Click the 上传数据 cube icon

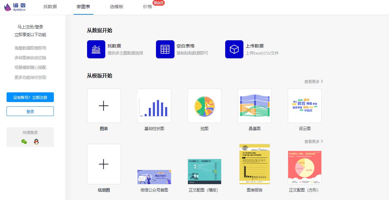tap(234, 49)
